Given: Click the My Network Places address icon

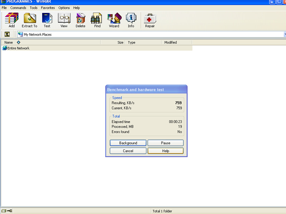Looking at the screenshot, I should coord(20,34).
